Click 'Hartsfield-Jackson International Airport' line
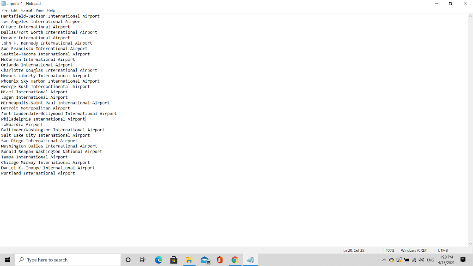The image size is (473, 266). pyautogui.click(x=50, y=16)
